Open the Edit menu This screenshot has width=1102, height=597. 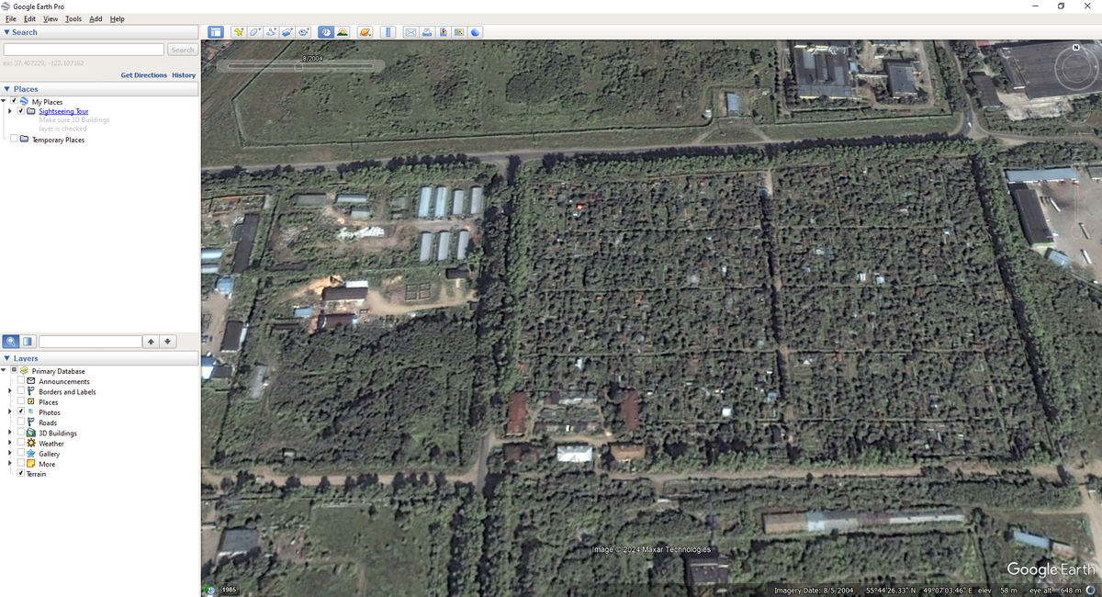tap(30, 18)
